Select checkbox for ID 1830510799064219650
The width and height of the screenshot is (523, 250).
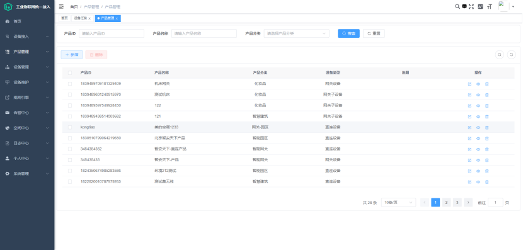coord(70,138)
